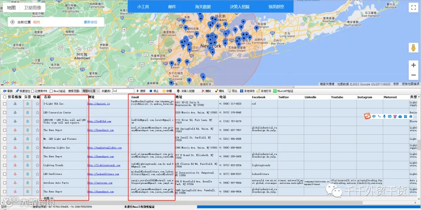This screenshot has width=421, height=210.
Task: Open the http://manhattanlights.com link
Action: point(104,148)
